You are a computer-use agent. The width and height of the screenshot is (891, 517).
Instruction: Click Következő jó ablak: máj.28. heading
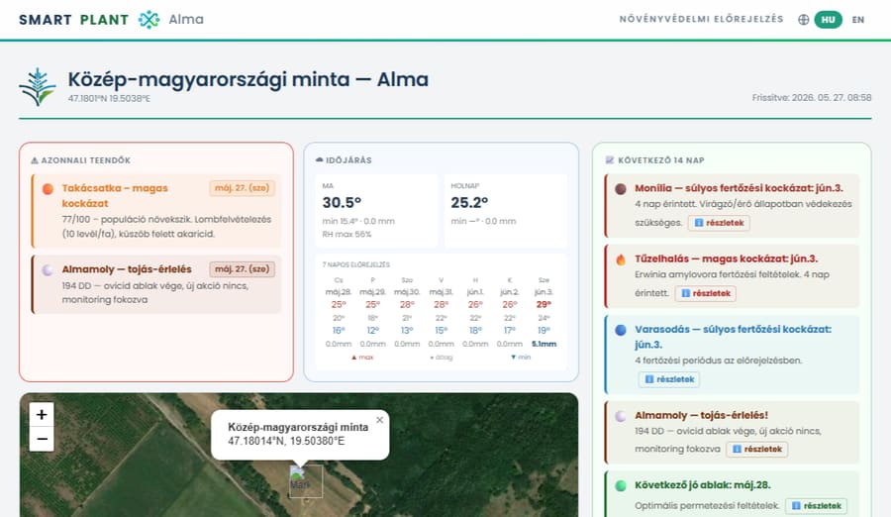[x=702, y=485]
